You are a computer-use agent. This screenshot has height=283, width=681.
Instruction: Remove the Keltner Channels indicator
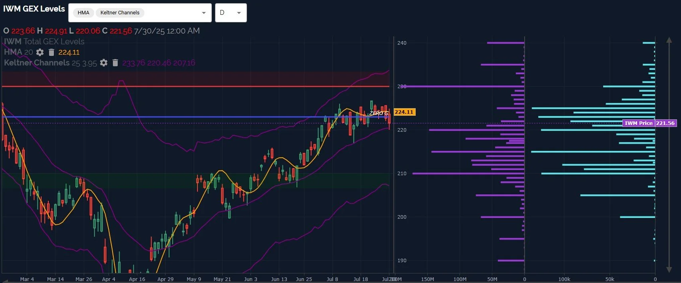115,63
